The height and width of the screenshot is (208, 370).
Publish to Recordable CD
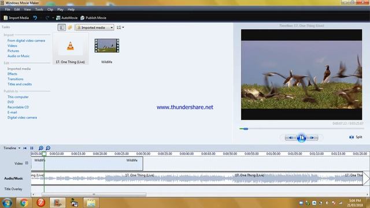[18, 107]
